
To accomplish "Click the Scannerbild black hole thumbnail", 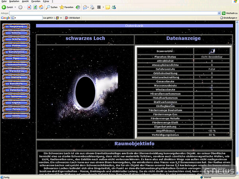I will tap(212, 51).
